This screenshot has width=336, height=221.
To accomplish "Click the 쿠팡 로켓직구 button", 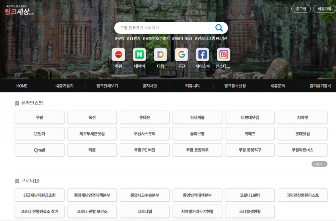I will (x=250, y=150).
